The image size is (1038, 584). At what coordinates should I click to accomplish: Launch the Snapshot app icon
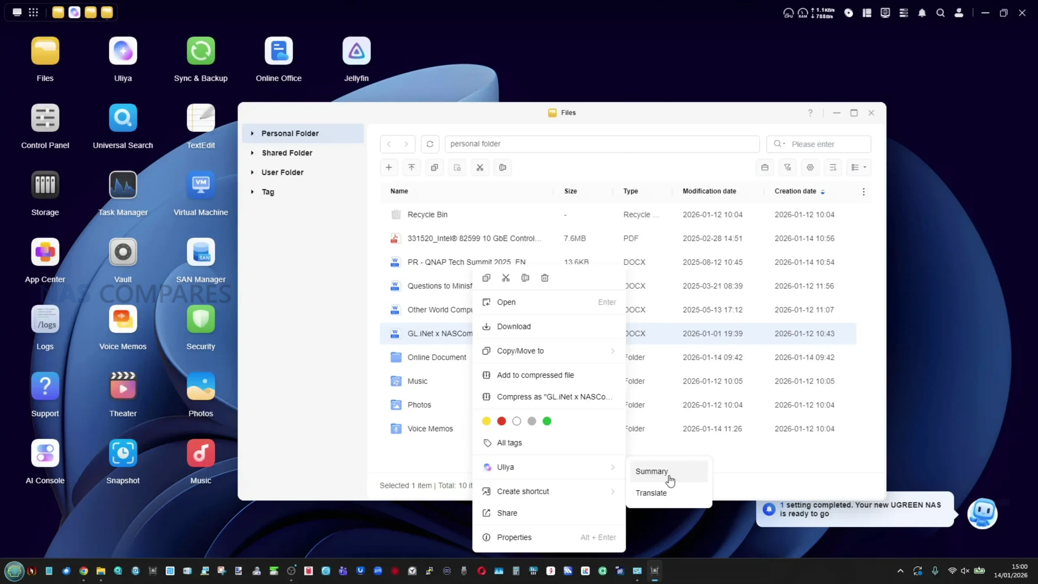click(123, 453)
